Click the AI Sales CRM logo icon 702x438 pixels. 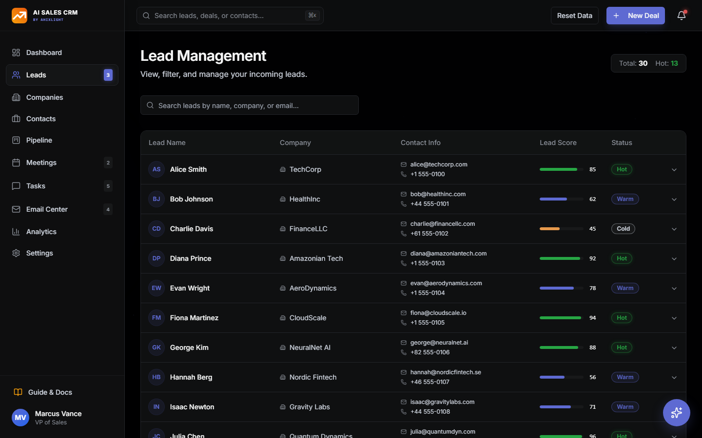[x=19, y=16]
